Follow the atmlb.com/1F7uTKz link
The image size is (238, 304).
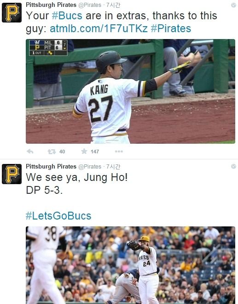[99, 28]
